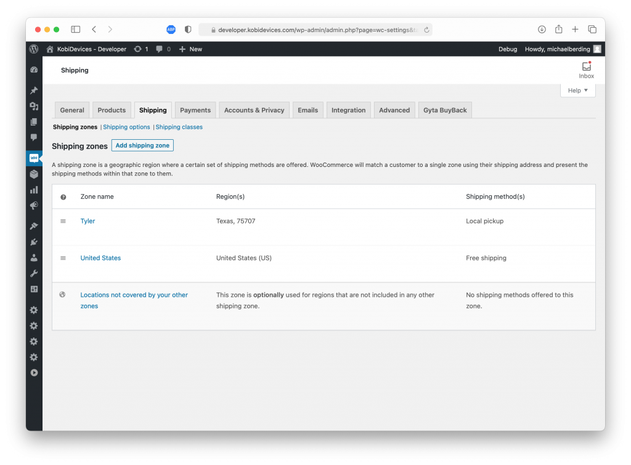Open the Debug menu in the admin bar
This screenshot has height=465, width=631.
(508, 49)
